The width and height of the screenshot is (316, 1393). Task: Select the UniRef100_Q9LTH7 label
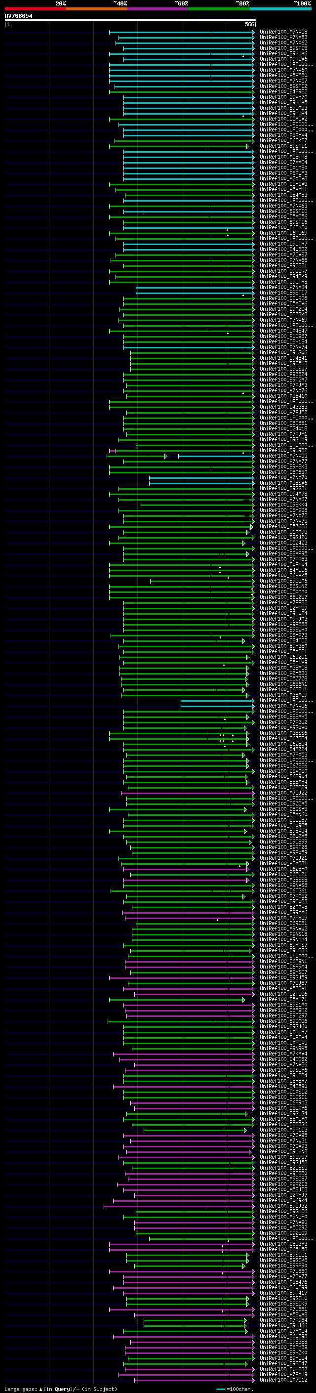(283, 244)
